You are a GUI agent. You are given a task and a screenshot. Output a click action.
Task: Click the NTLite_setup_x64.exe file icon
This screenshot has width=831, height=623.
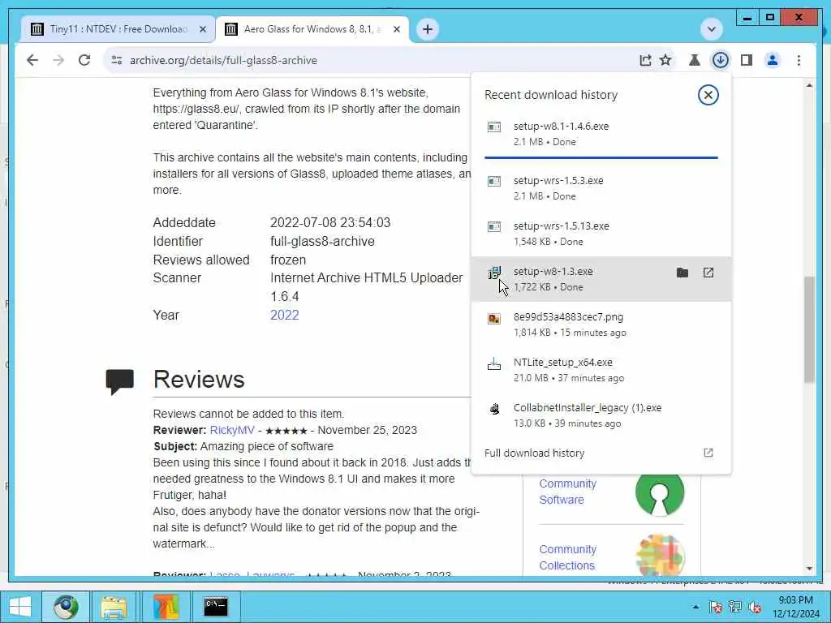(x=494, y=364)
